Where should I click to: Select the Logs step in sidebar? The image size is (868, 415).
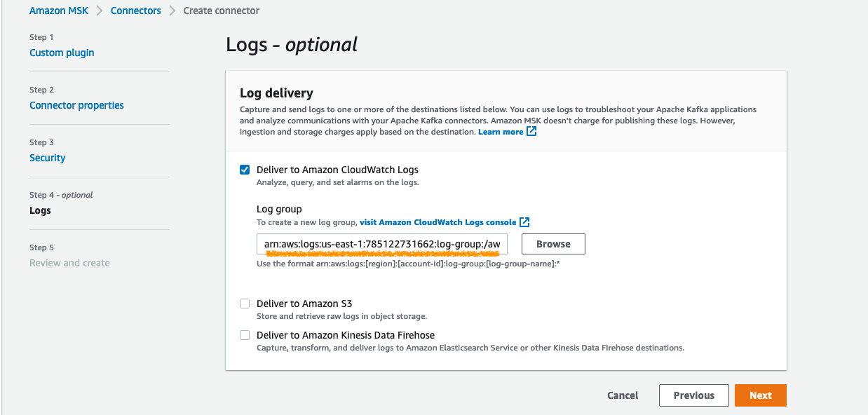(40, 210)
